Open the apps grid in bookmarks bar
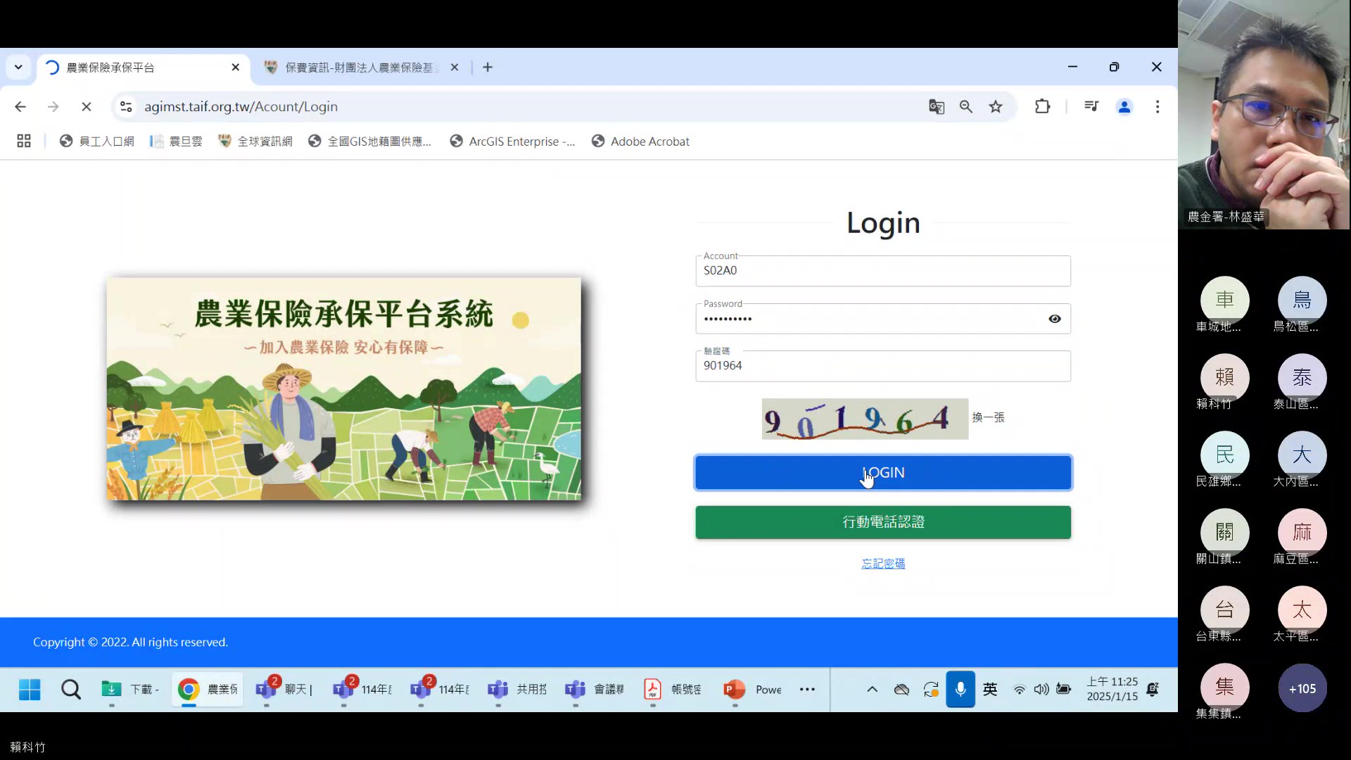Viewport: 1351px width, 760px height. 24,141
